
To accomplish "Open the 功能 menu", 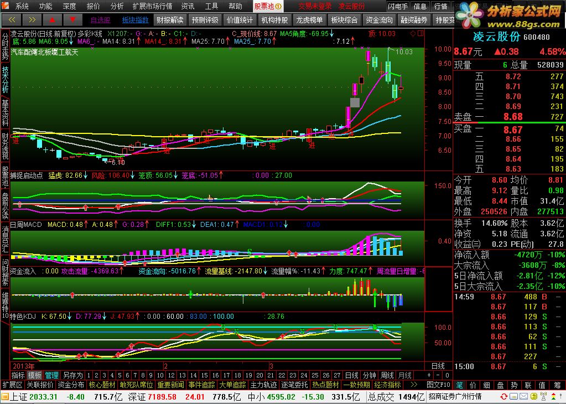I will click(45, 6).
